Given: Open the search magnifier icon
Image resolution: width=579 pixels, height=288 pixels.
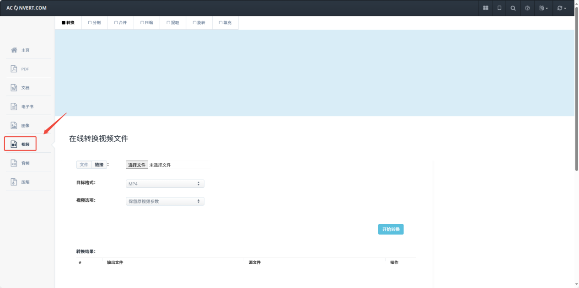Looking at the screenshot, I should coord(513,8).
